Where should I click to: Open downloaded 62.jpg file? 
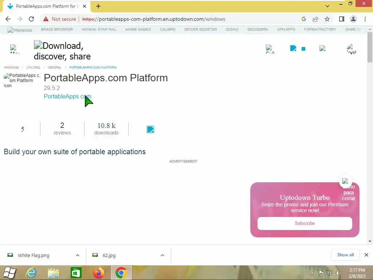[109, 255]
